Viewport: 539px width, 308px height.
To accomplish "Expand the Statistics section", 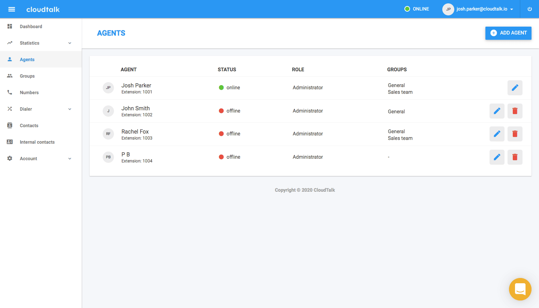I will pos(69,43).
